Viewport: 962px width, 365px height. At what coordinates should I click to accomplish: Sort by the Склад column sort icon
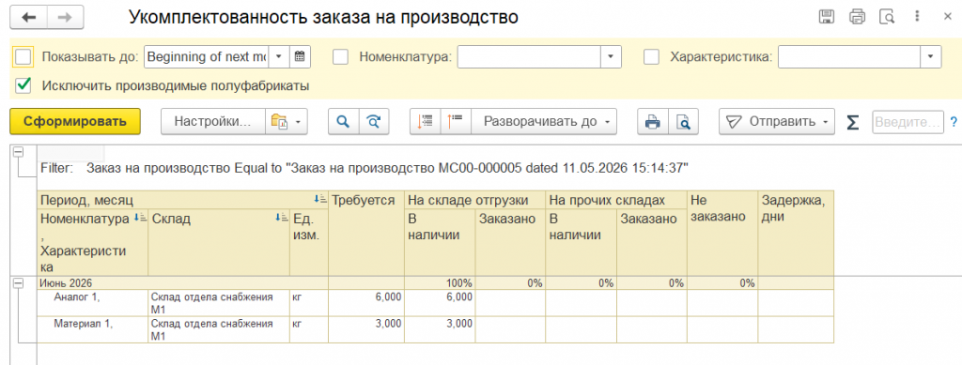(282, 218)
